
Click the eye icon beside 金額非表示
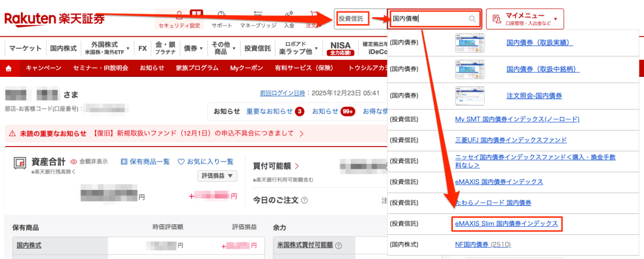(73, 162)
